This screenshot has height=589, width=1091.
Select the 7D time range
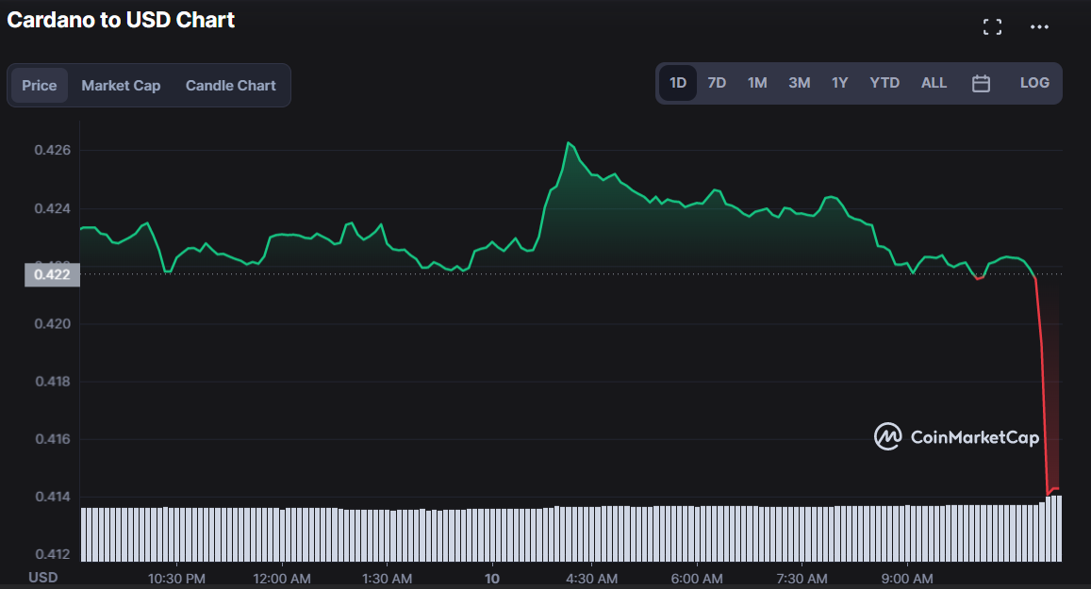tap(717, 83)
